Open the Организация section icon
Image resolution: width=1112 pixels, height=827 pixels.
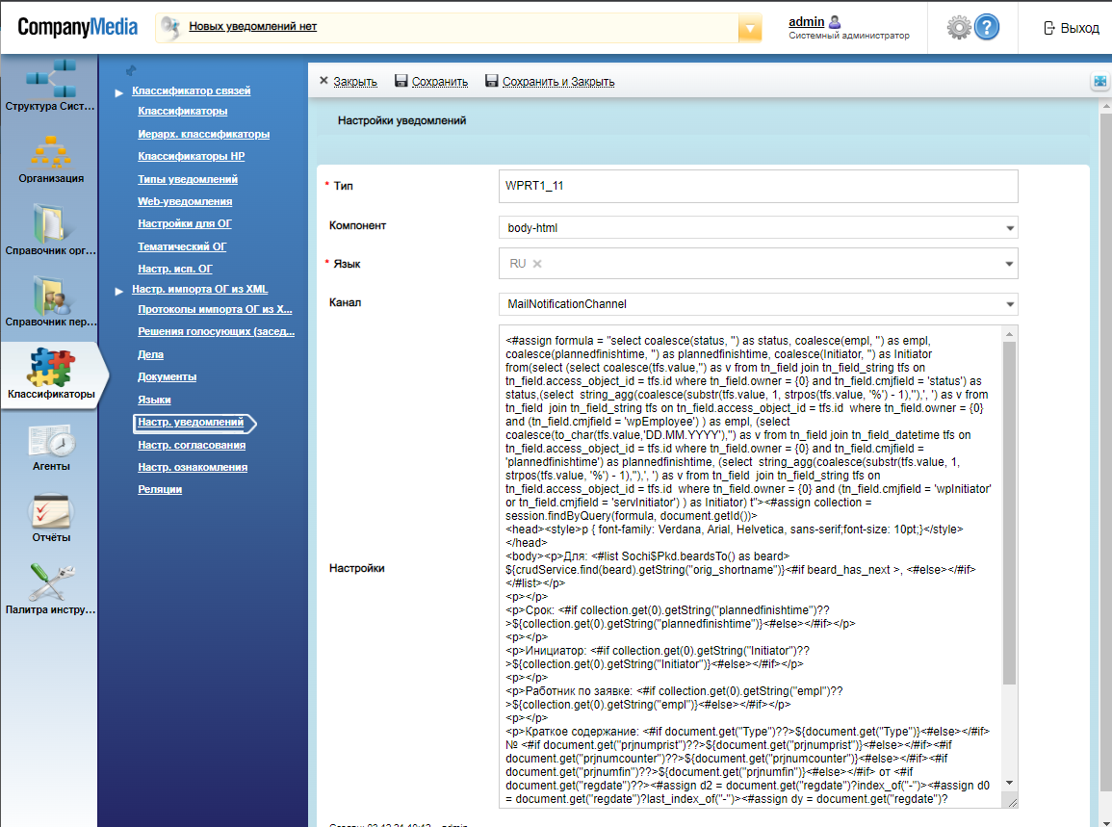coord(50,151)
